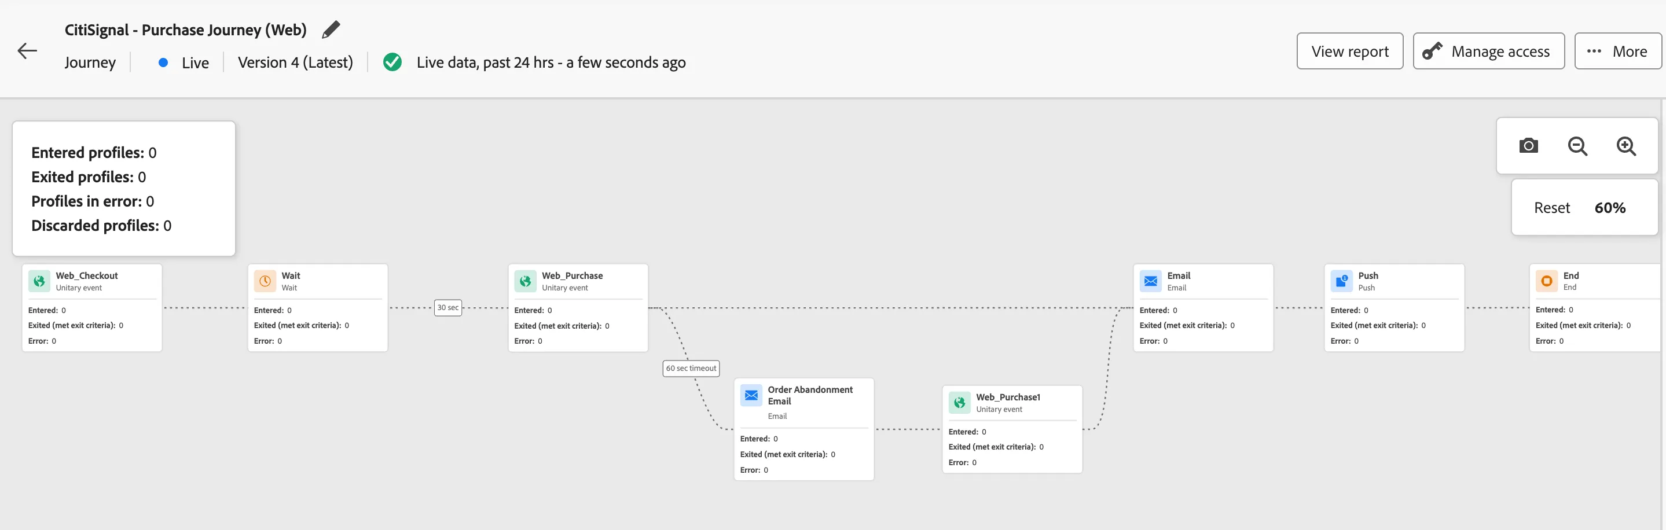Click the Profiles in error: 0 statistic
The height and width of the screenshot is (530, 1666).
click(x=93, y=201)
